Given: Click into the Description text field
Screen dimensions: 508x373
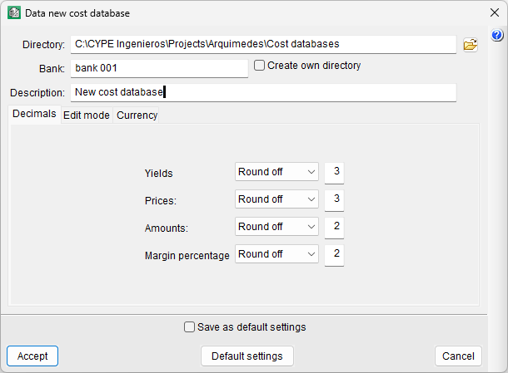Looking at the screenshot, I should [263, 92].
